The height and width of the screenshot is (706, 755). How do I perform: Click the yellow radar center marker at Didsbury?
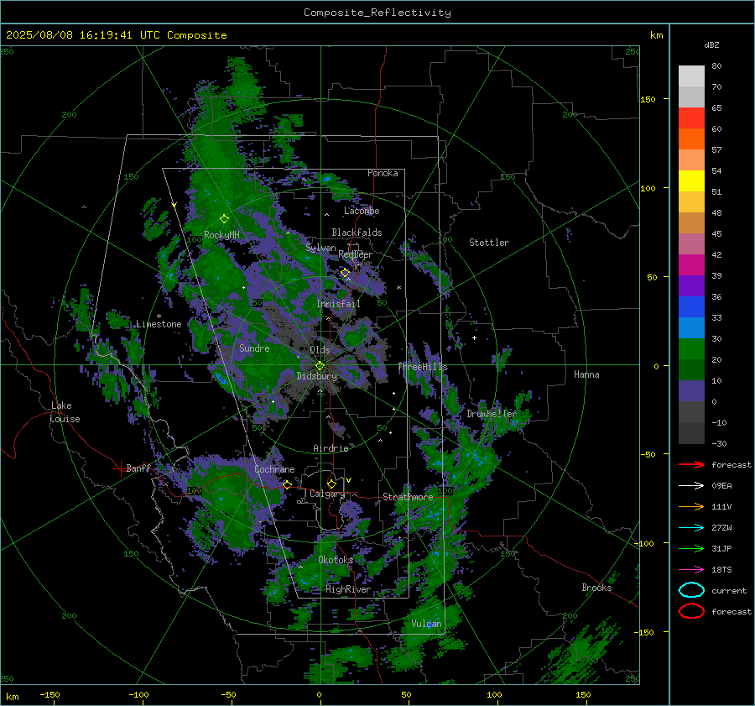320,366
